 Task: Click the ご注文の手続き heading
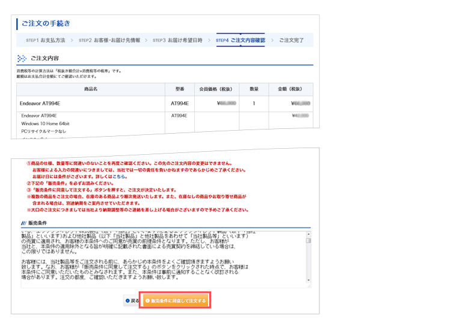[46, 23]
